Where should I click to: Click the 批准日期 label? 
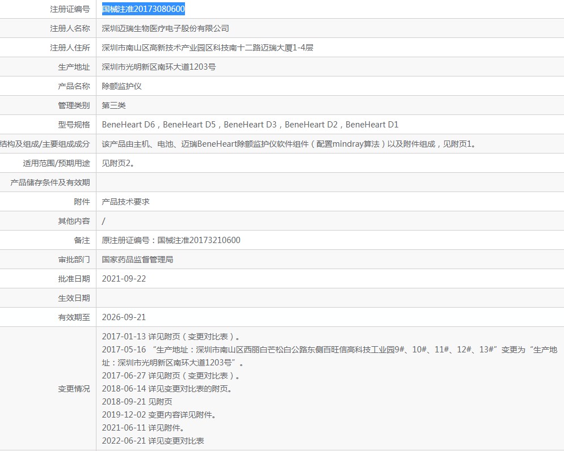pyautogui.click(x=74, y=279)
